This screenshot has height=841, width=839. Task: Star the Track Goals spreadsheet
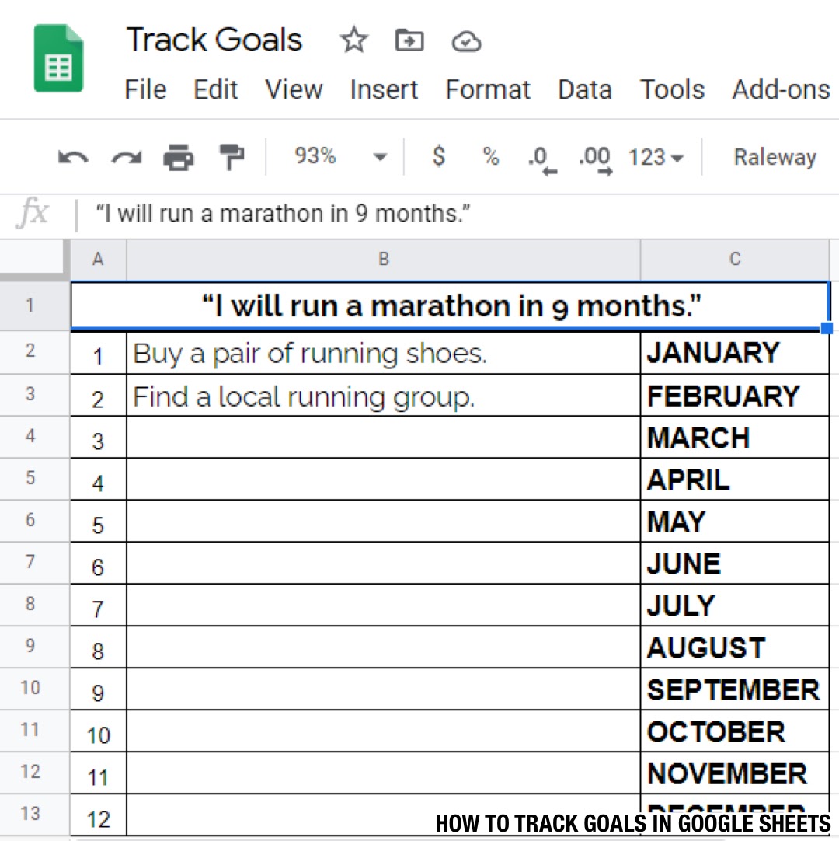tap(353, 40)
